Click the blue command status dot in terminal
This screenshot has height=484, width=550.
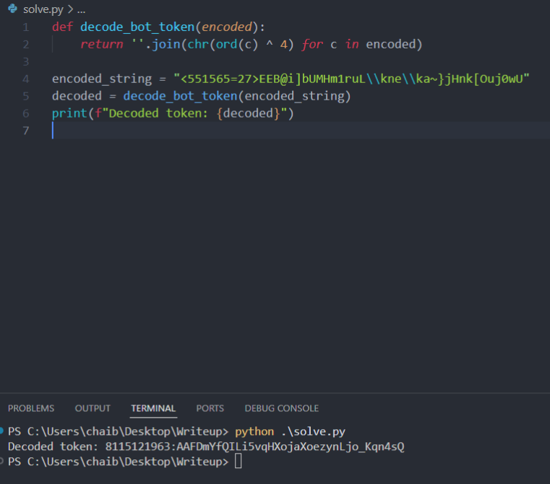(1, 431)
